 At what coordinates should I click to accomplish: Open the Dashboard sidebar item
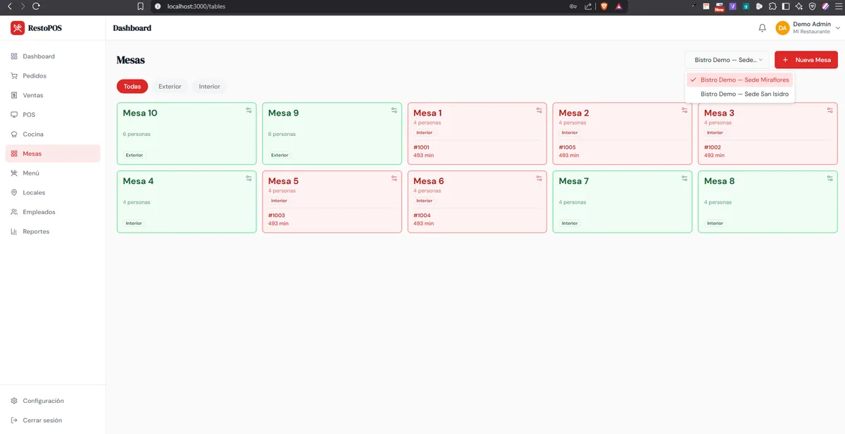(53, 56)
